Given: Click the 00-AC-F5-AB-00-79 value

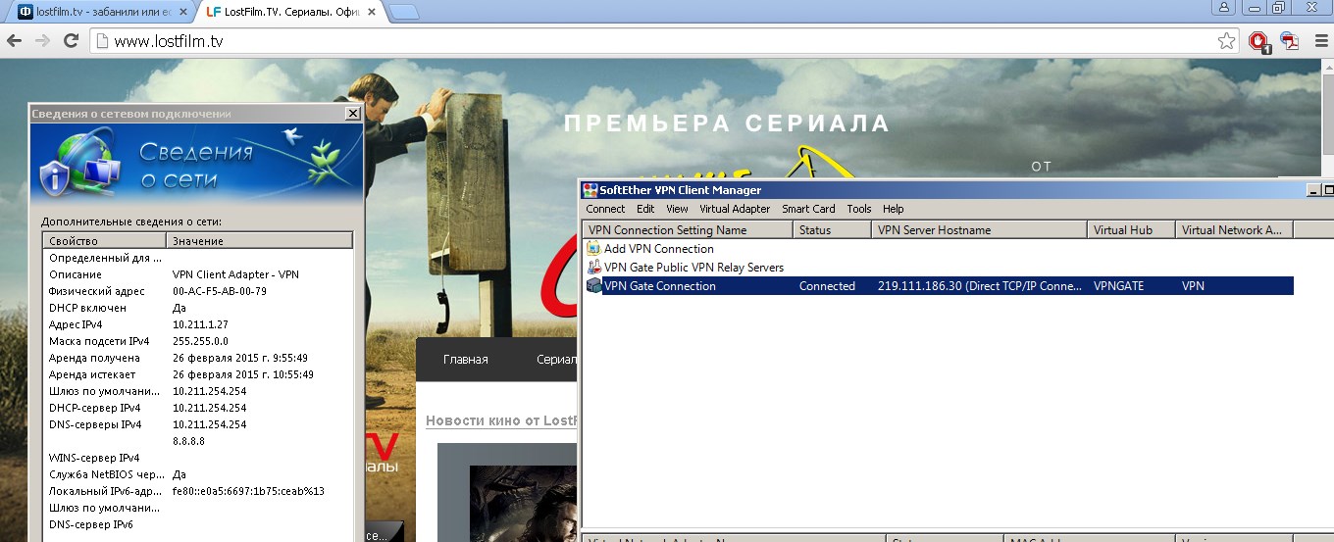Looking at the screenshot, I should [219, 291].
